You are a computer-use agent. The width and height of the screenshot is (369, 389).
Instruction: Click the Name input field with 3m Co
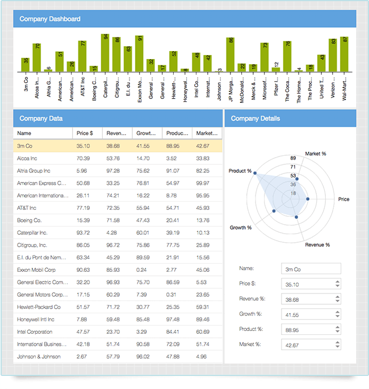pyautogui.click(x=311, y=268)
